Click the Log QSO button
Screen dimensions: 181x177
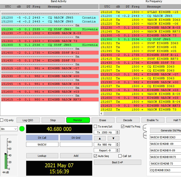[x=28, y=120]
